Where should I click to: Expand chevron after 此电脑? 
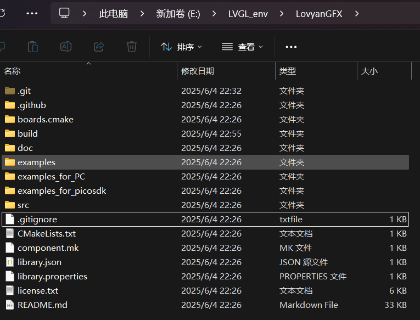click(142, 13)
